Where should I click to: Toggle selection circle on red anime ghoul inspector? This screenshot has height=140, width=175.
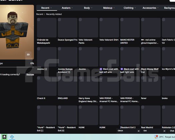[x=143, y=20]
